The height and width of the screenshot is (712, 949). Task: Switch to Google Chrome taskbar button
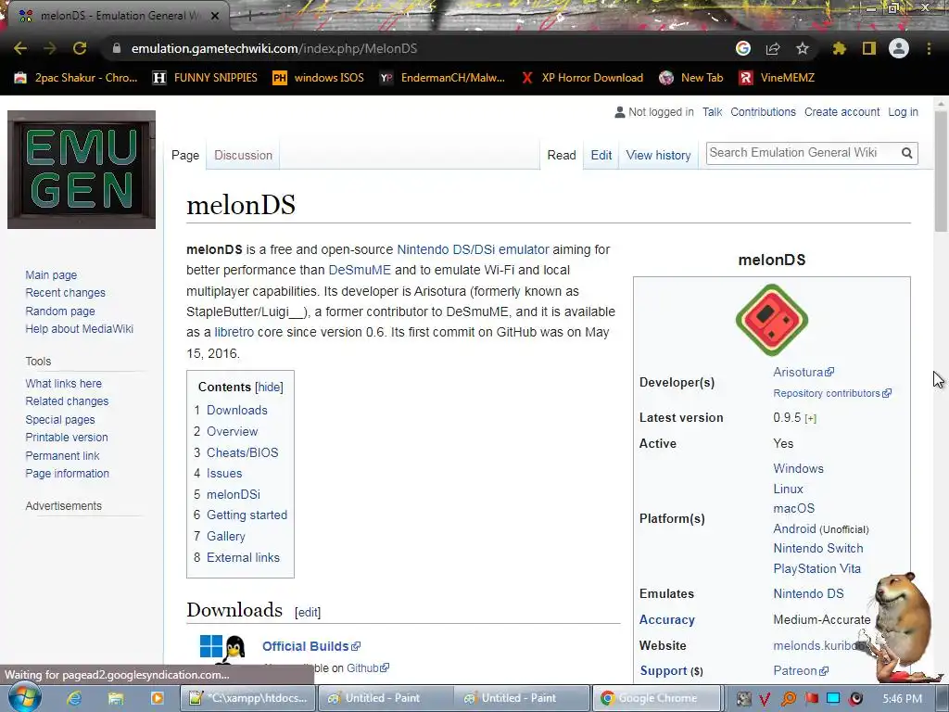[657, 698]
